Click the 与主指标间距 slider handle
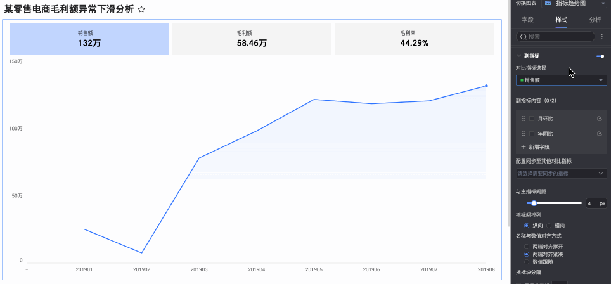 click(x=534, y=203)
